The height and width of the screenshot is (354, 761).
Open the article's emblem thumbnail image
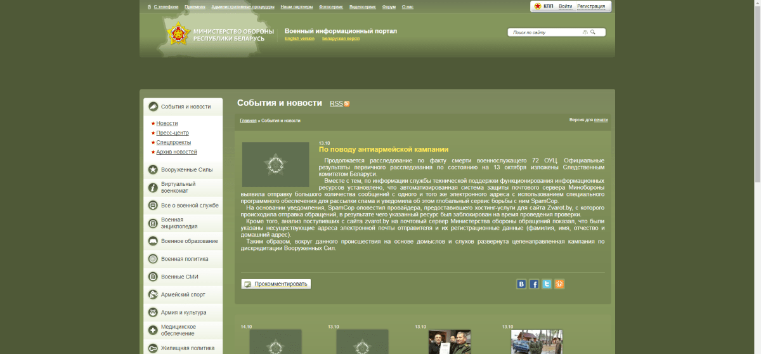click(275, 165)
